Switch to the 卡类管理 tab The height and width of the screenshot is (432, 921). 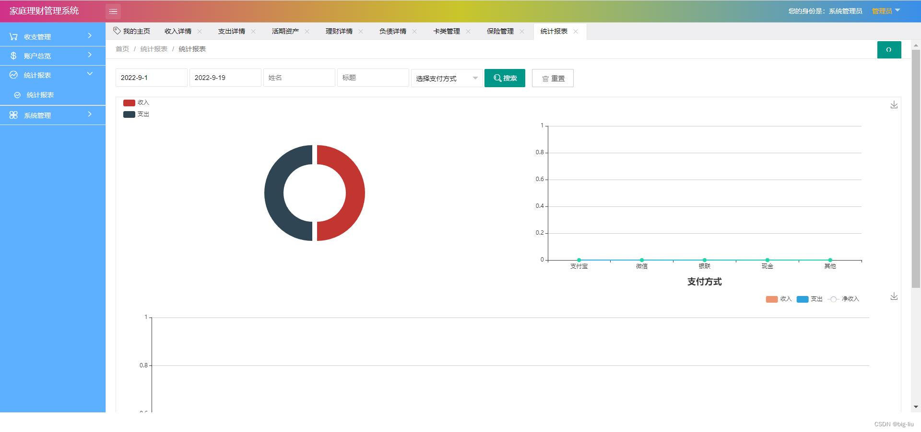447,31
